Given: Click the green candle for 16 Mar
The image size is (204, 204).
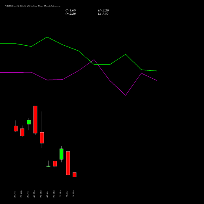Looking at the screenshot, I should pos(62,154).
